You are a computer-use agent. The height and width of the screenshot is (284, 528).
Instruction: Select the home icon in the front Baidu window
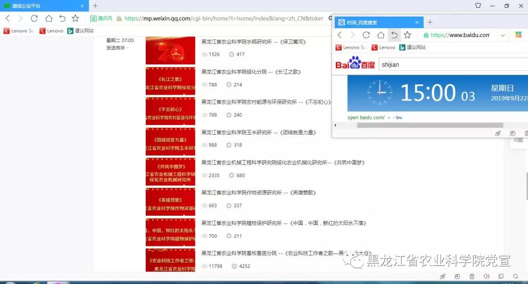point(379,35)
